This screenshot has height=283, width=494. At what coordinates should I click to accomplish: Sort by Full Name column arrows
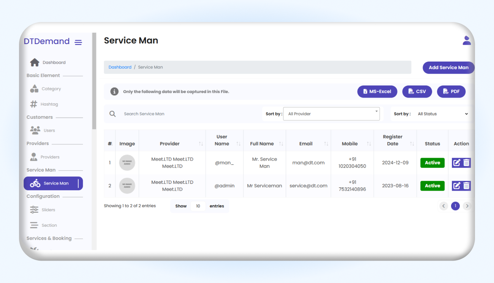[281, 144]
